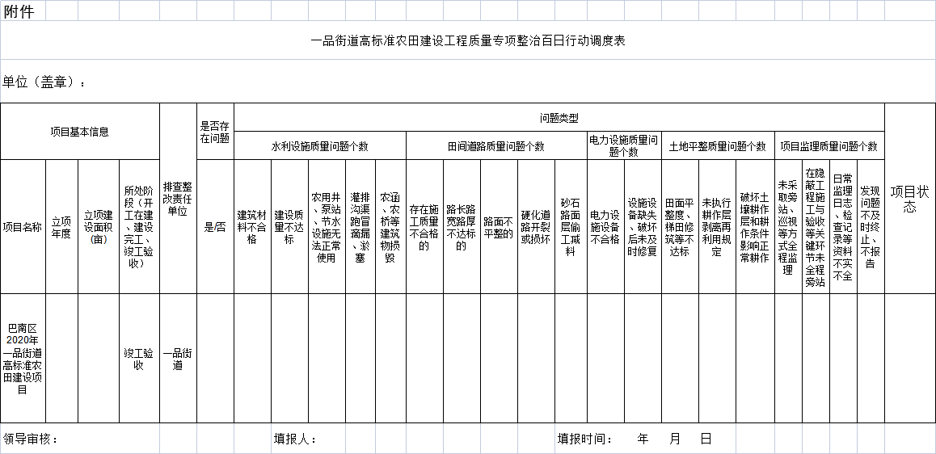Select the '电力设施设备不合格' header
Screen dimensions: 936x454
(x=605, y=227)
